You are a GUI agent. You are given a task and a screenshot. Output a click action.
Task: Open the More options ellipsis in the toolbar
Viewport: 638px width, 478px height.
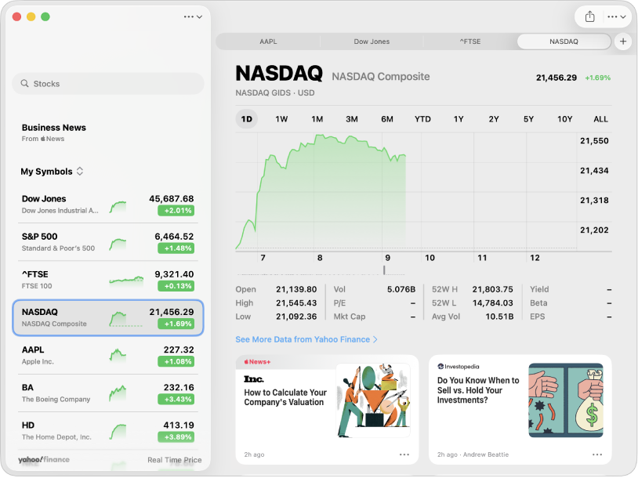(612, 16)
